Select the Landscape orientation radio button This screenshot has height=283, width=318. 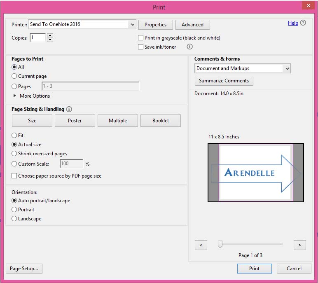(14, 219)
